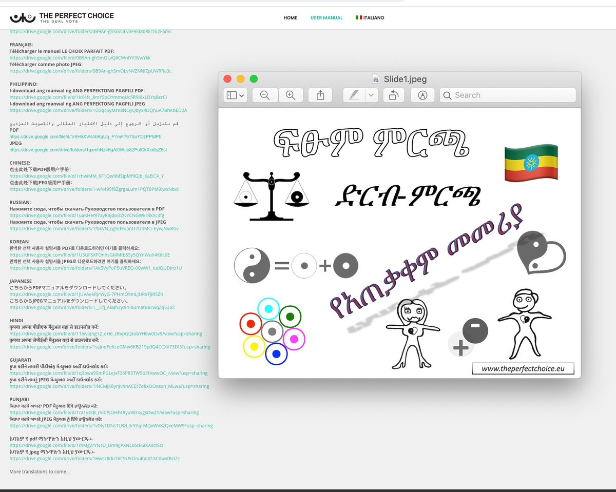Click the balance scales graphic in image
Image resolution: width=616 pixels, height=492 pixels.
271,196
